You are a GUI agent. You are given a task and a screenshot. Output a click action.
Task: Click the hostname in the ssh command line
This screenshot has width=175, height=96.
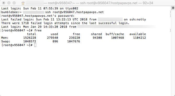tap(78, 12)
